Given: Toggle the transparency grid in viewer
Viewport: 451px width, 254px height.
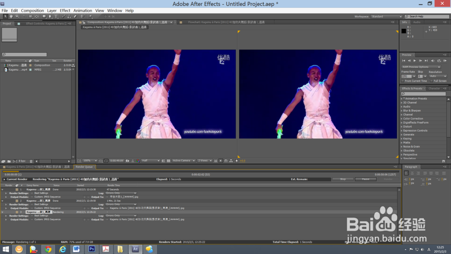Looking at the screenshot, I should [x=169, y=161].
